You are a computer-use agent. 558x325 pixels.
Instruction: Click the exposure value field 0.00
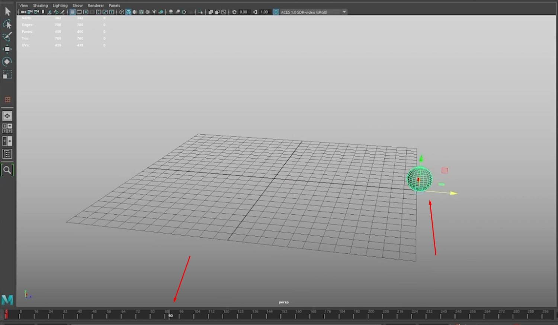(x=243, y=12)
